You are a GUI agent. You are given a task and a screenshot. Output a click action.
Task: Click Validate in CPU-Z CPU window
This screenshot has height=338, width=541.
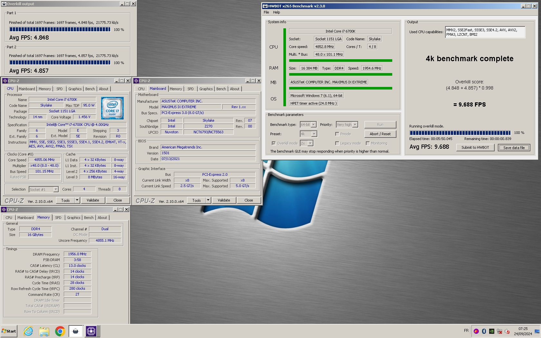tap(93, 200)
